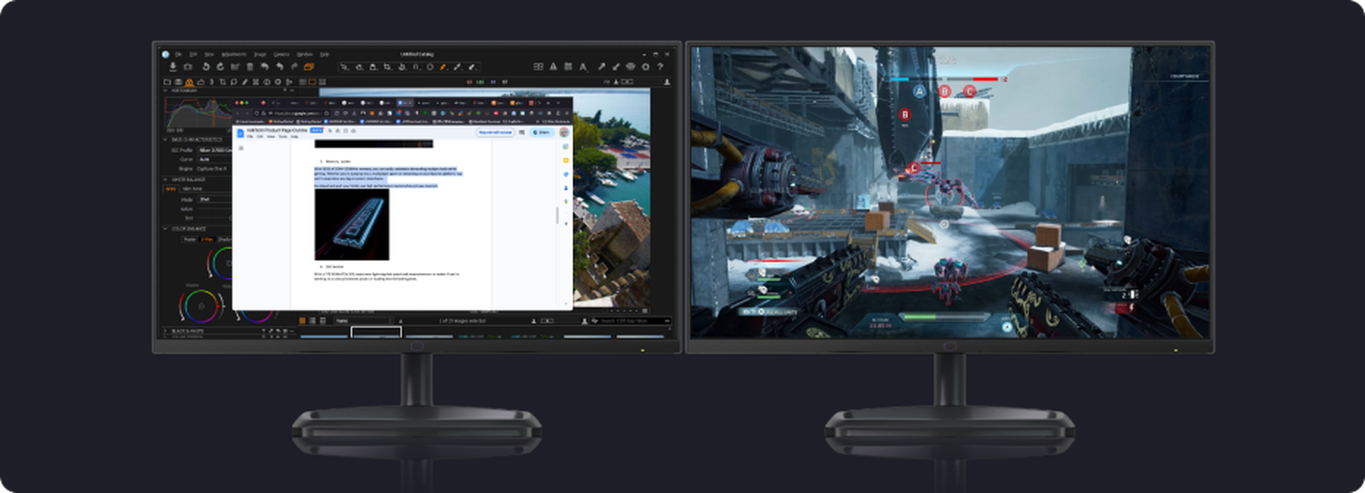Click the orange variants icon in toolbar

[x=309, y=67]
